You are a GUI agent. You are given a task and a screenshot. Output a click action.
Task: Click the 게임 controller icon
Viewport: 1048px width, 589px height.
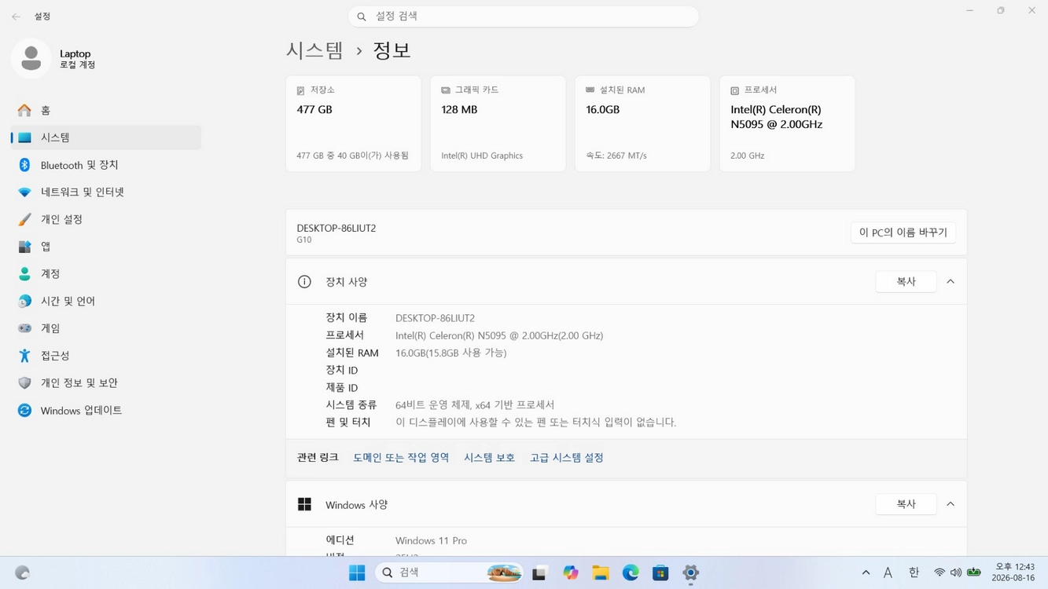pos(25,328)
